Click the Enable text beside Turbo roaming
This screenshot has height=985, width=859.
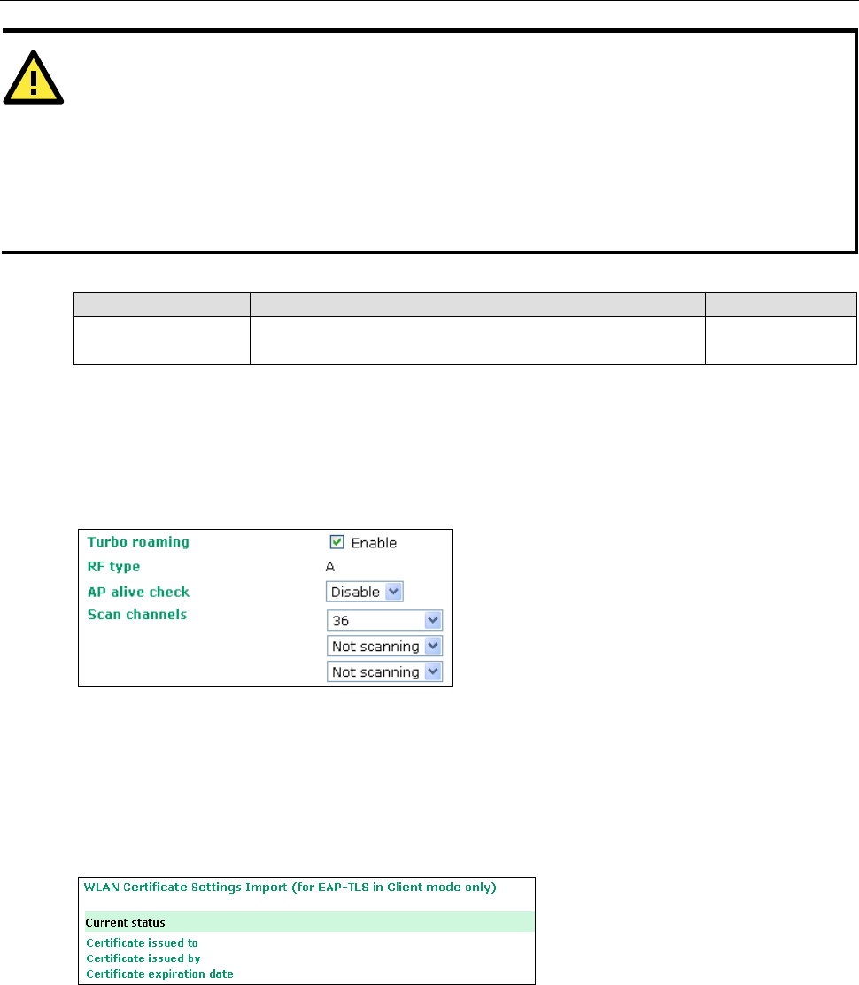374,543
